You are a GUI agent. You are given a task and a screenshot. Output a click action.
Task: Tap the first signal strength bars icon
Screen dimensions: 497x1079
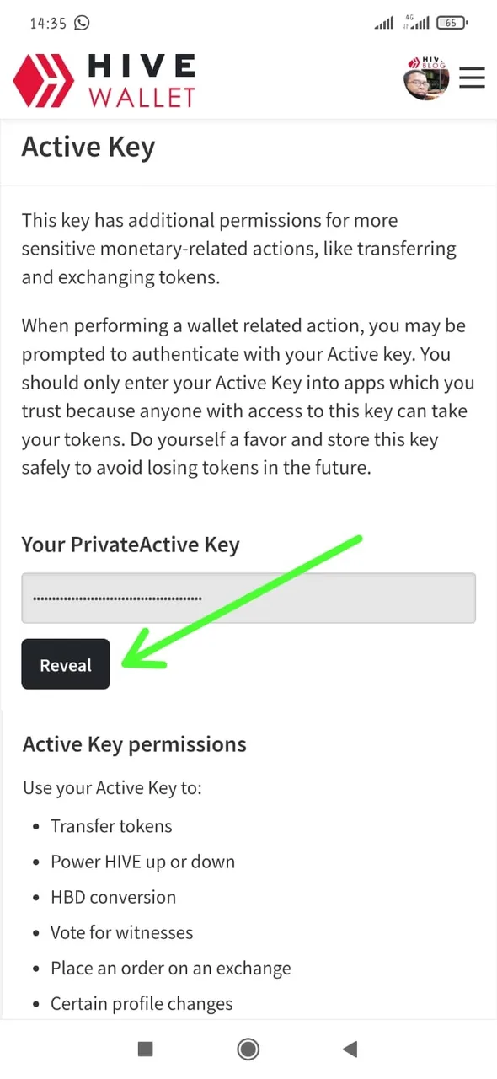[x=384, y=24]
